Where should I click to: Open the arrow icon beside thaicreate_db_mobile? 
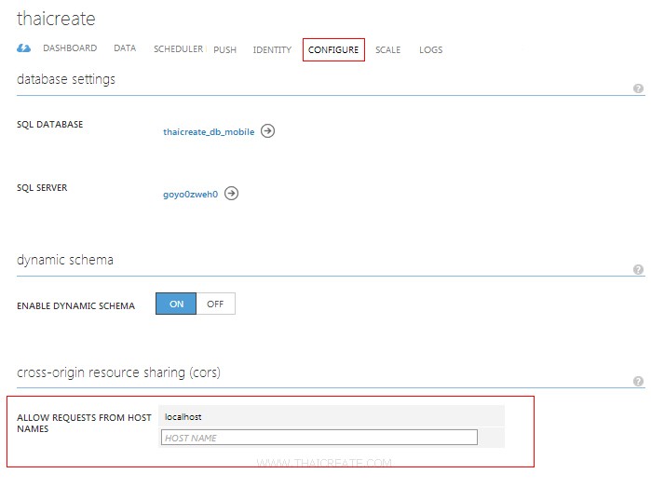tap(267, 131)
